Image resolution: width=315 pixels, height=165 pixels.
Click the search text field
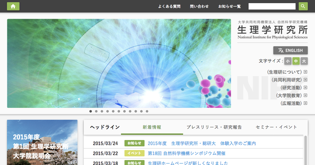point(272,6)
